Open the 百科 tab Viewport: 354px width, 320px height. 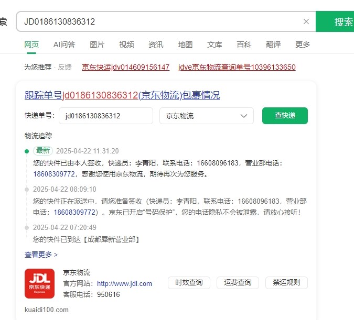point(244,45)
